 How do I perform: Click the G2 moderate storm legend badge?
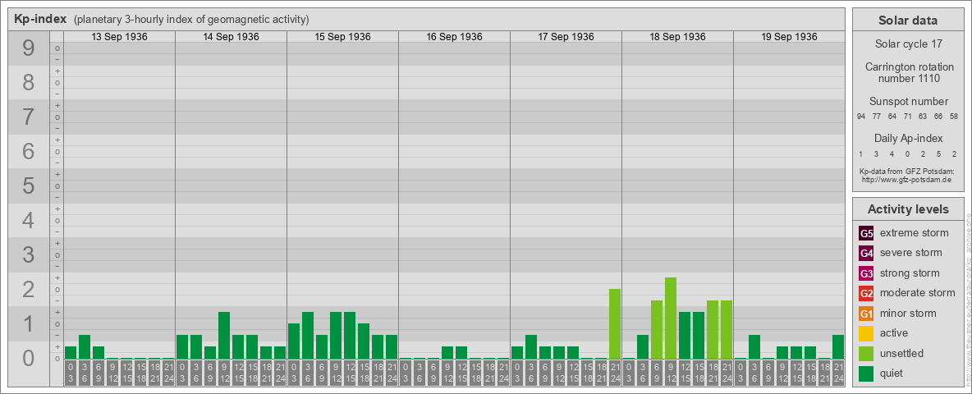(866, 294)
